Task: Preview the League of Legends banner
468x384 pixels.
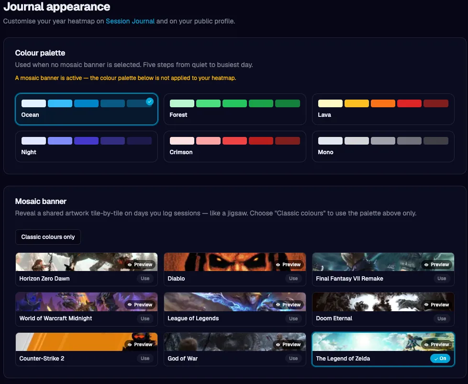Action: [x=289, y=305]
